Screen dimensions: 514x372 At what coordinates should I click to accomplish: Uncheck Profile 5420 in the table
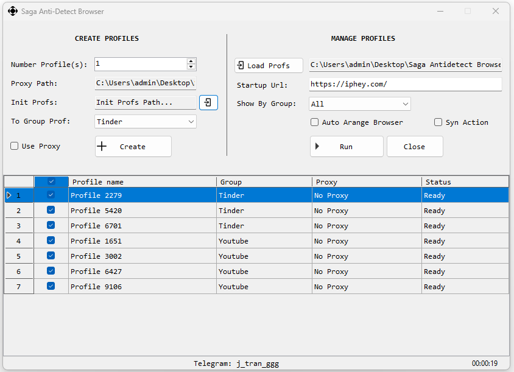tap(51, 210)
